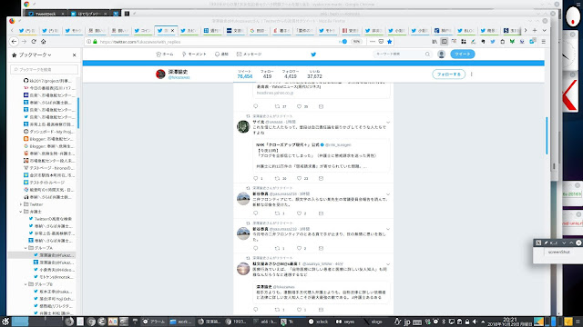The height and width of the screenshot is (327, 583).
Task: Open the 通知 notifications nav item
Action: pos(221,54)
